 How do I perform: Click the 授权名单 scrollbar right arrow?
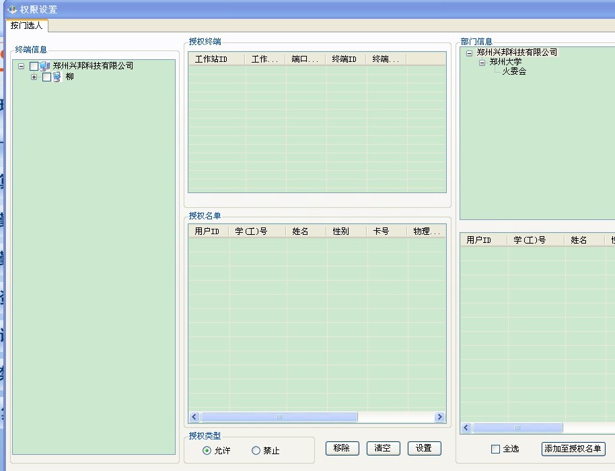click(x=439, y=417)
